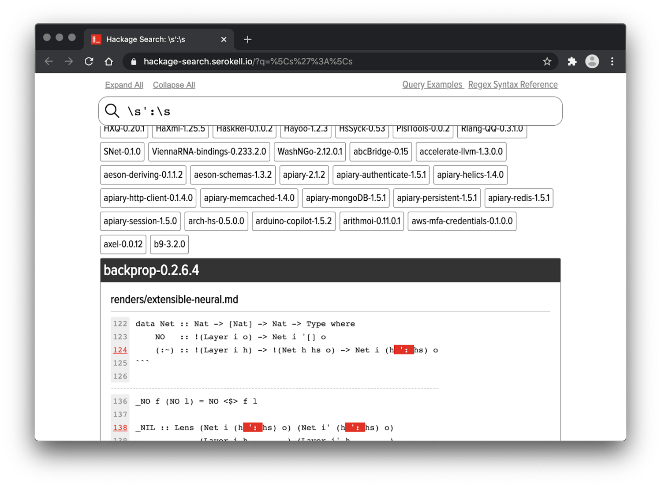Click the browser address bar URL
Viewport: 661px width, 487px height.
tap(248, 61)
